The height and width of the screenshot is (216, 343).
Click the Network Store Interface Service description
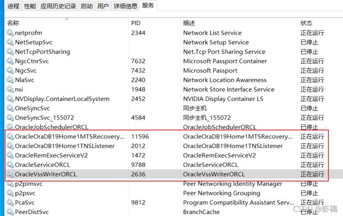(x=229, y=90)
